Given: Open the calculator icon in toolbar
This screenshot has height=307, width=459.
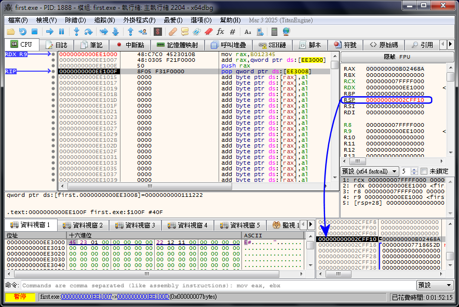Looking at the screenshot, I should point(274,32).
